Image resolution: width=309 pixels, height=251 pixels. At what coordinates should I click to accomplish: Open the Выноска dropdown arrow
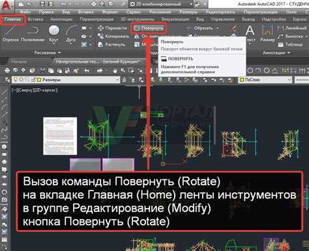306,37
